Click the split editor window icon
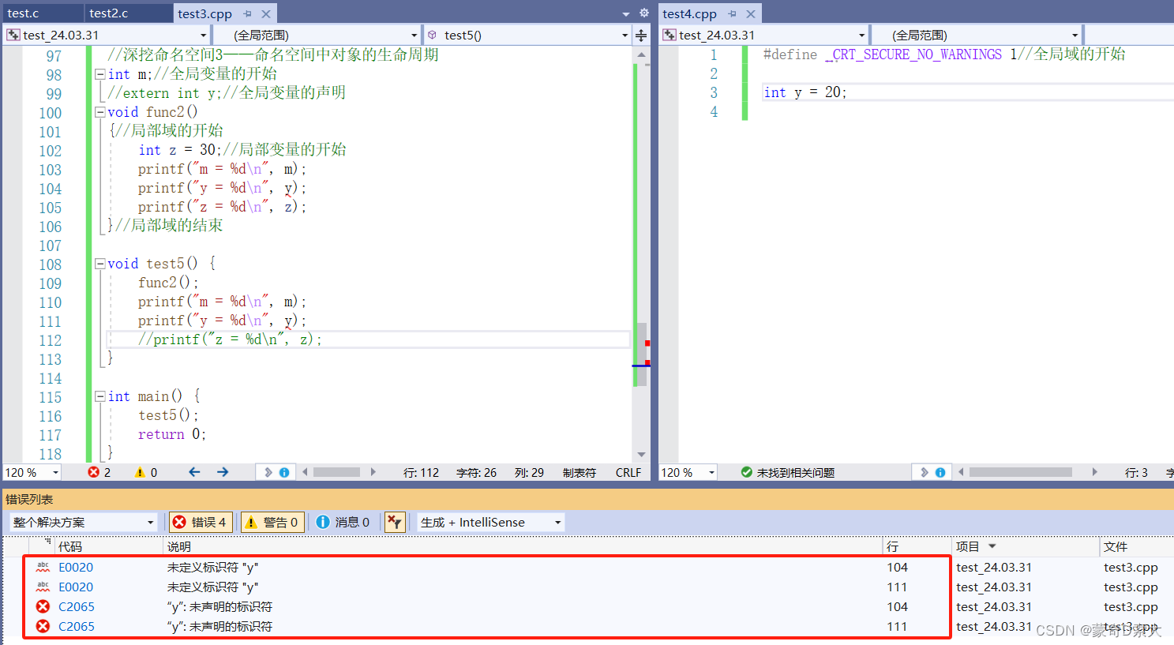Screen dimensions: 1174x645 641,35
